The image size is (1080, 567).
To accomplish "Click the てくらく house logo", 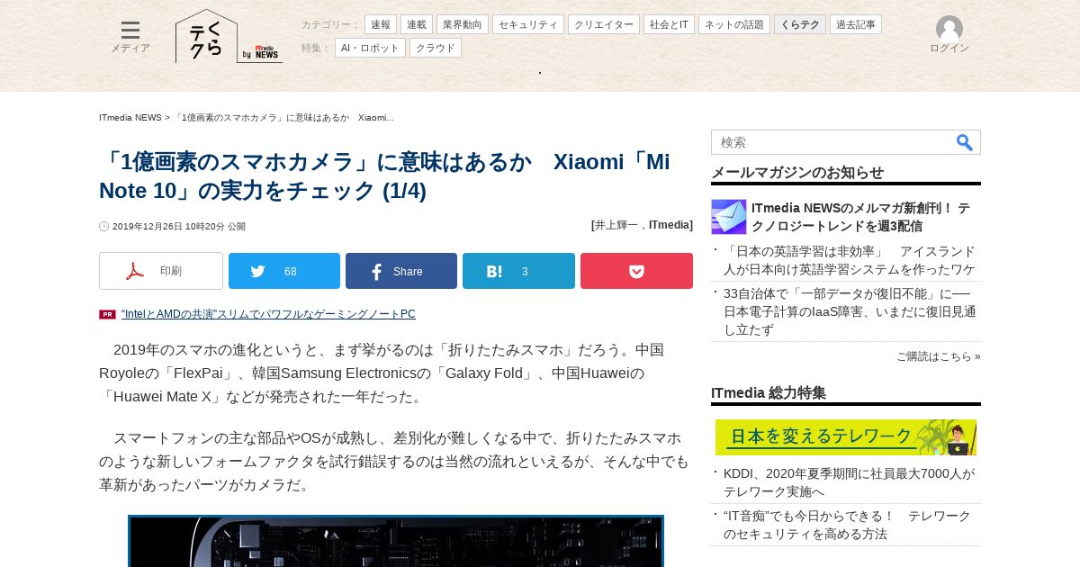I will tap(206, 36).
